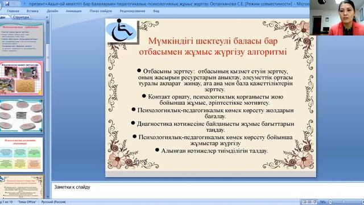Select the Normal view icon in the status bar
The height and width of the screenshot is (205, 364).
pos(304,202)
